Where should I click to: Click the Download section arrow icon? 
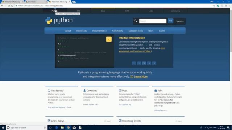[84, 90]
